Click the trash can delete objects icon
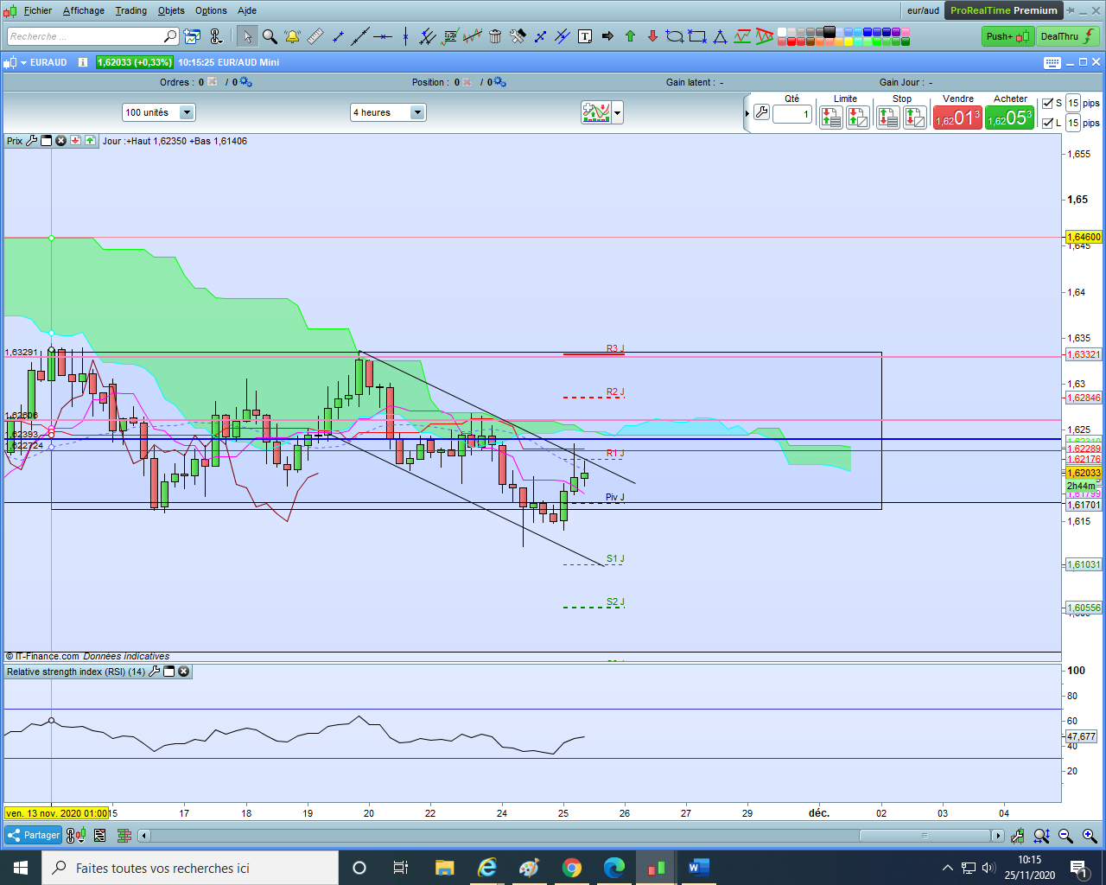The height and width of the screenshot is (885, 1106). (x=495, y=36)
